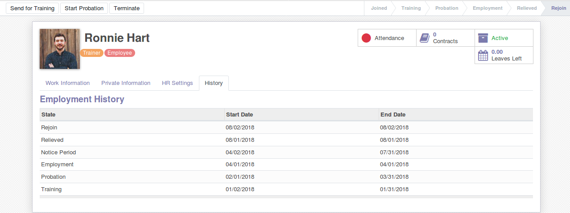Open the Contracts book icon
Image resolution: width=570 pixels, height=213 pixels.
[425, 38]
